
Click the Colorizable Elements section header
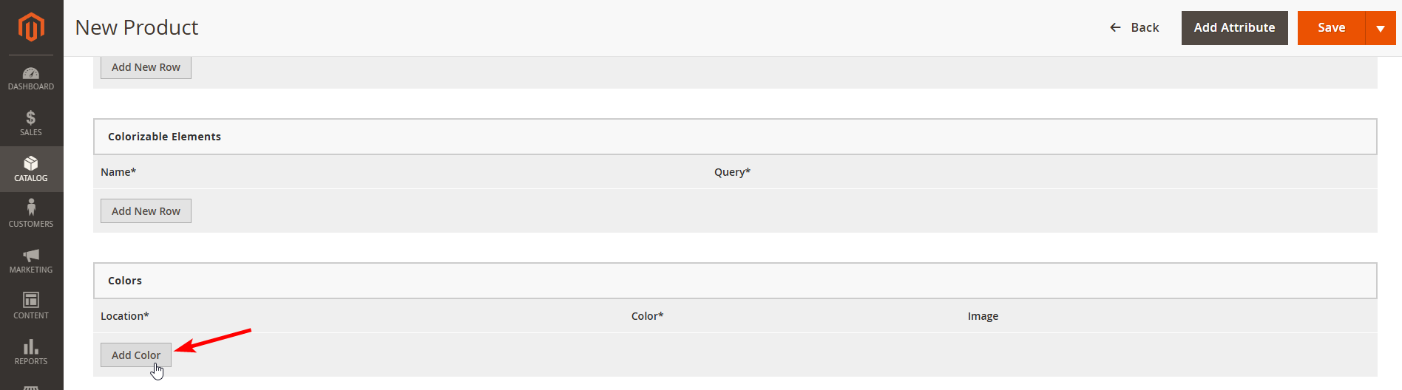164,137
